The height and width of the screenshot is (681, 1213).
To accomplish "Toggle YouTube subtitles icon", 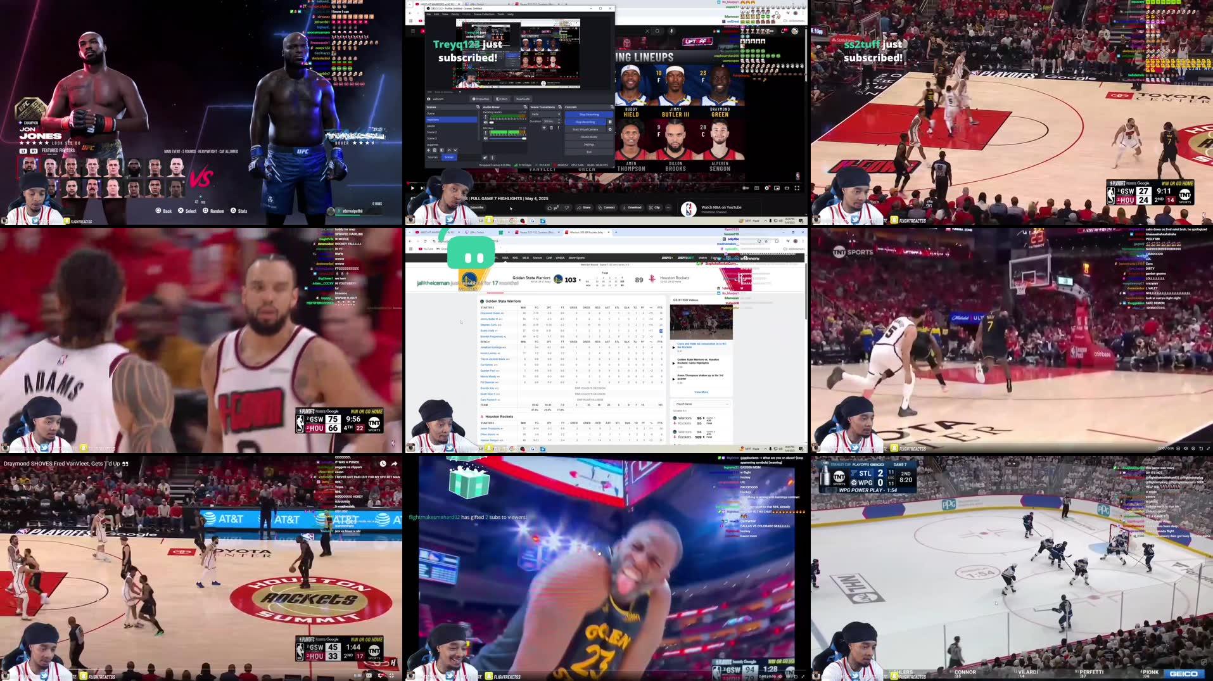I will point(756,188).
